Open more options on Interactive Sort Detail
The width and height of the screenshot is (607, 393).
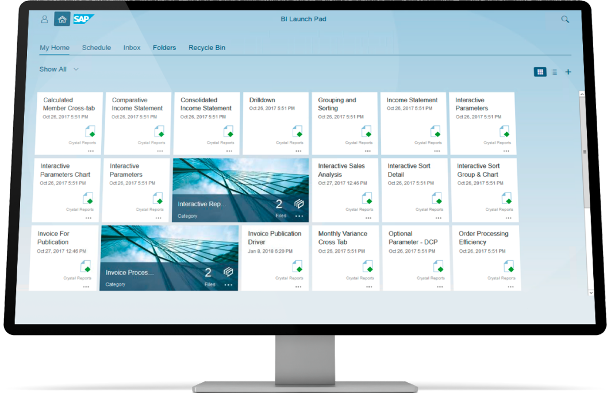pos(439,218)
